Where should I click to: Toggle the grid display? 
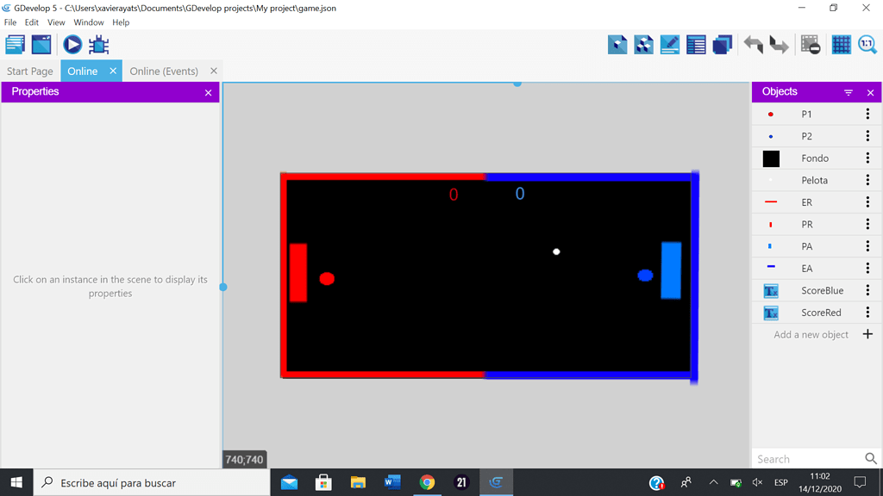tap(841, 44)
